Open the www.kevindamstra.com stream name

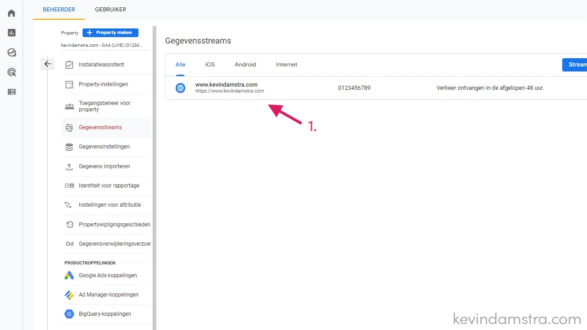click(226, 85)
